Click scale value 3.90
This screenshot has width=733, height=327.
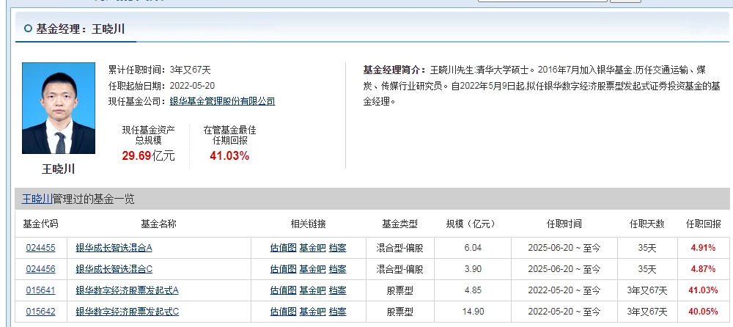pos(473,269)
